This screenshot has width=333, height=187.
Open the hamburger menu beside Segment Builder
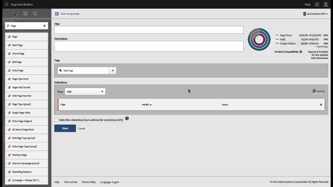coord(7,4)
